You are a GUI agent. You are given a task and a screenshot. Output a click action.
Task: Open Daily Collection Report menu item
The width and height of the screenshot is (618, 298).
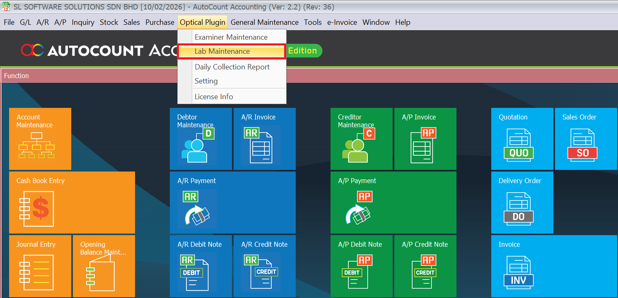click(232, 67)
